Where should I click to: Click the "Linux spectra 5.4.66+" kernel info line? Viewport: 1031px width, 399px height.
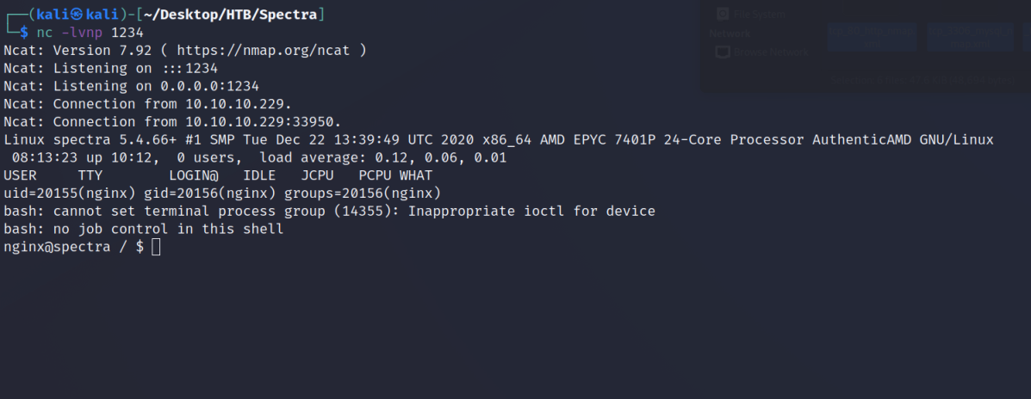(498, 140)
